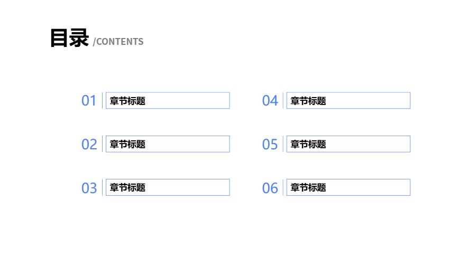Click the number 01 label
Image resolution: width=476 pixels, height=267 pixels.
[x=89, y=100]
